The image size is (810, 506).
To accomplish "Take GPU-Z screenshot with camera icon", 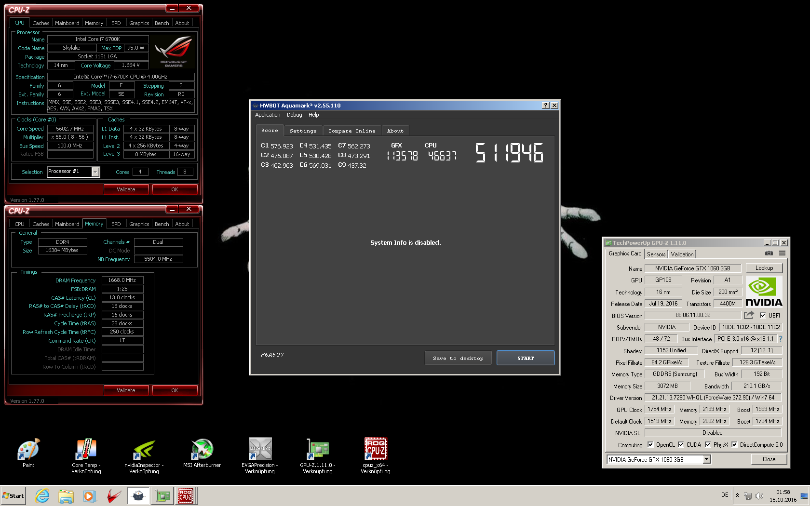I will [769, 253].
